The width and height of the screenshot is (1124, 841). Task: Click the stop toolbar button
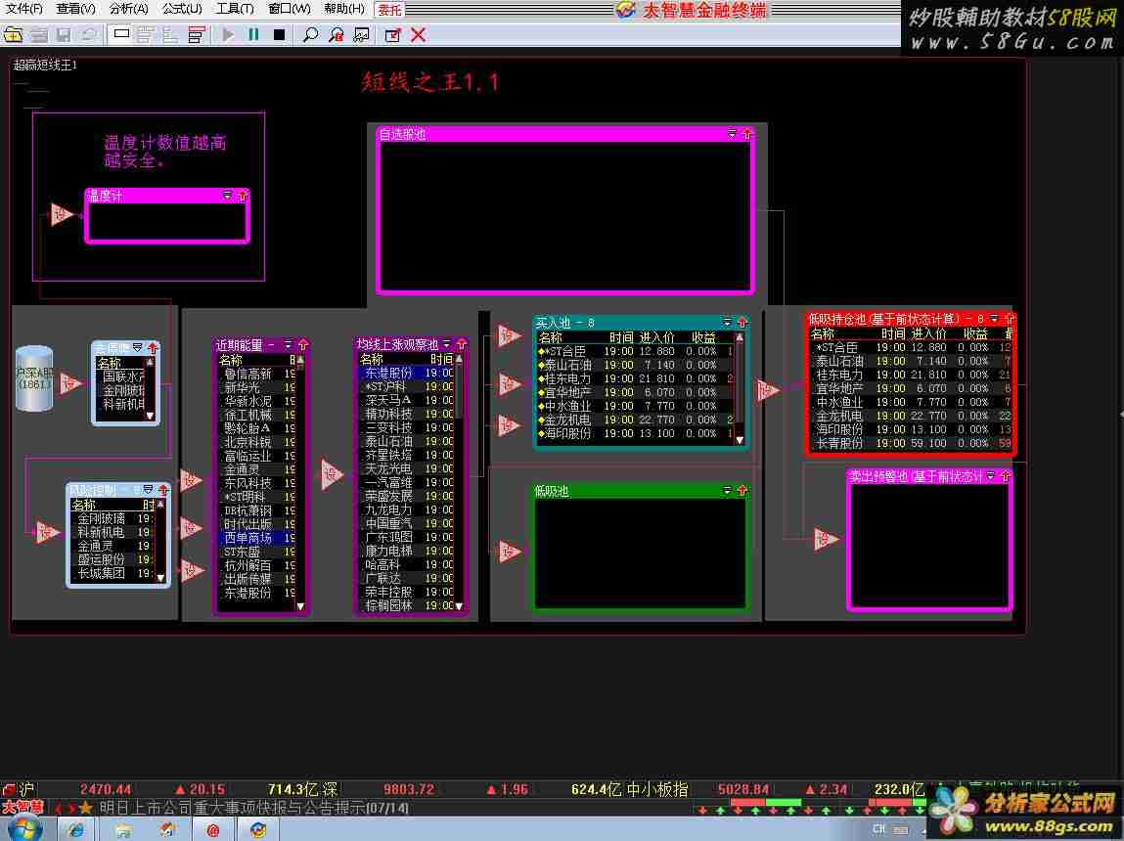coord(280,34)
